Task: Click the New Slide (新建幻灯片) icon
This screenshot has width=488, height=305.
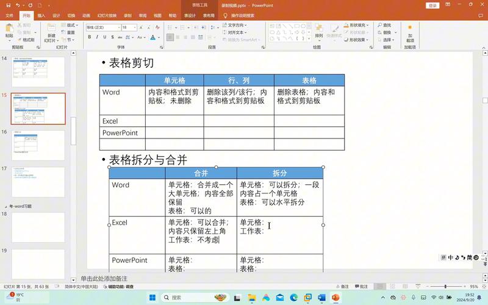Action: tap(51, 28)
